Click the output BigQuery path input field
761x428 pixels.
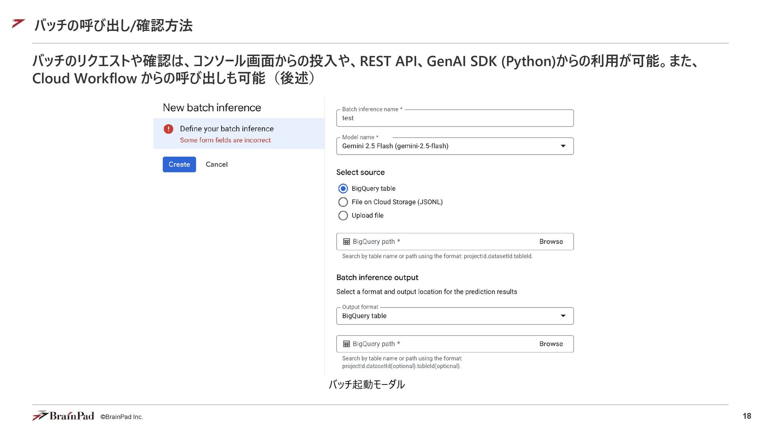(455, 344)
